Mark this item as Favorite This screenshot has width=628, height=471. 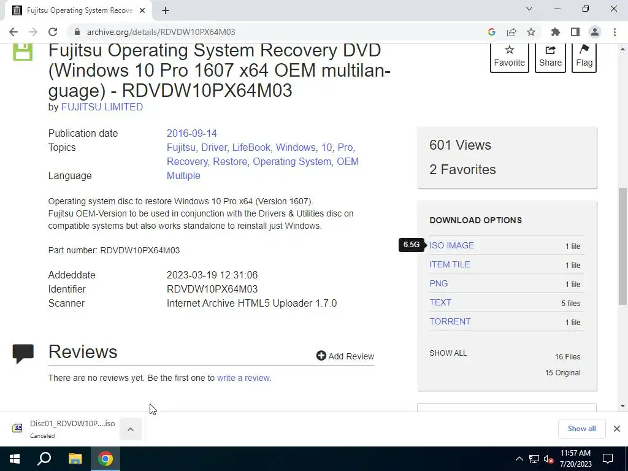pyautogui.click(x=509, y=57)
